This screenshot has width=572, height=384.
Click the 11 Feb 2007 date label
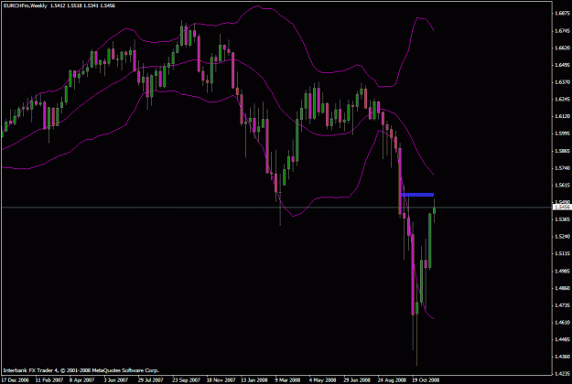coord(49,380)
